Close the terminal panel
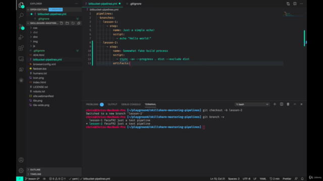The image size is (323, 181). pyautogui.click(x=301, y=104)
